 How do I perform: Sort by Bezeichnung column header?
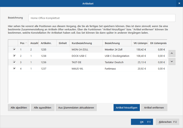tap(117, 43)
